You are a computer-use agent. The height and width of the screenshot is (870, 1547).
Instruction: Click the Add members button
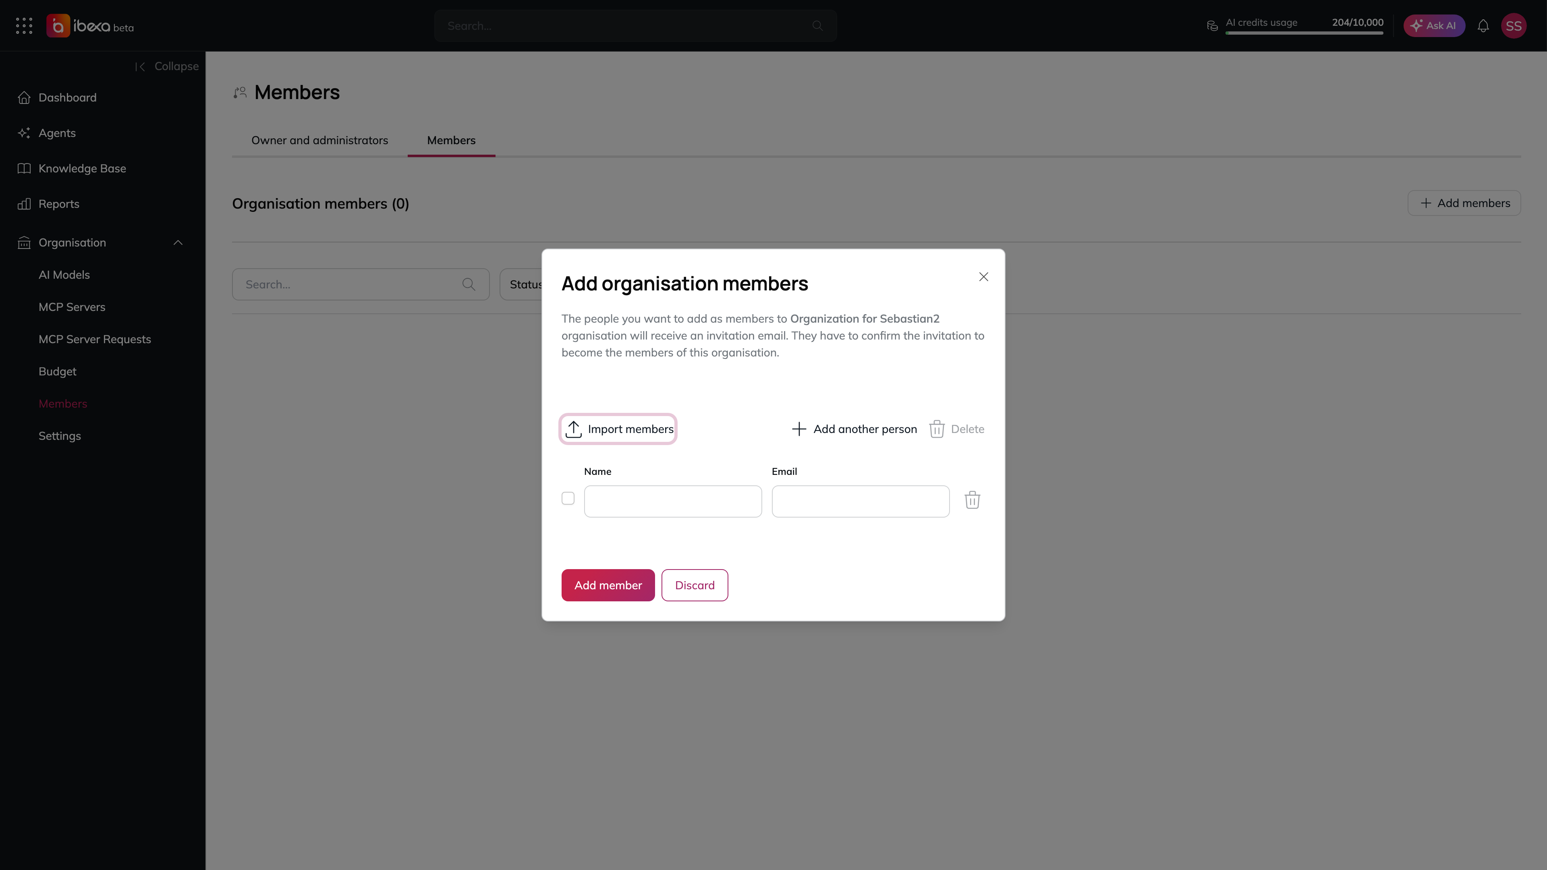tap(1464, 203)
